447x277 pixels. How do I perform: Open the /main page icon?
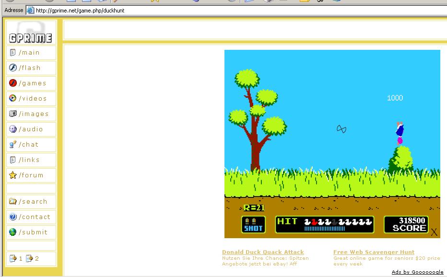(x=13, y=53)
